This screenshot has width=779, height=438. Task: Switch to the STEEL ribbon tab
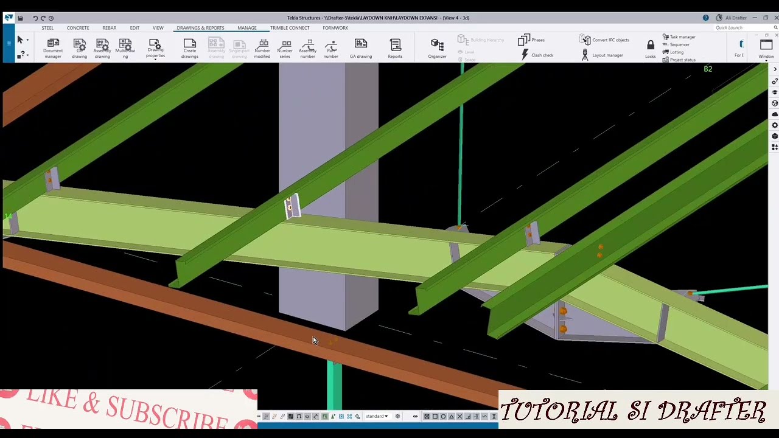pyautogui.click(x=47, y=28)
